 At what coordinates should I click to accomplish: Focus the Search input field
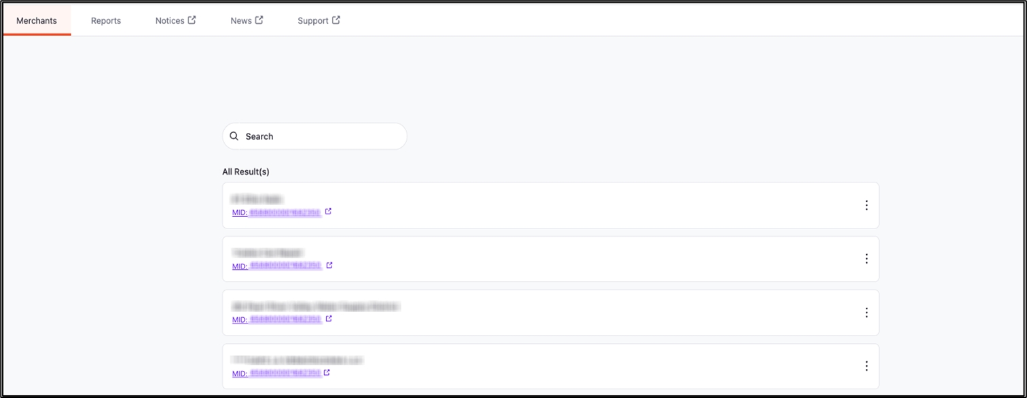[319, 136]
